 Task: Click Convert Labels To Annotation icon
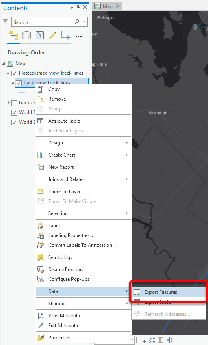[41, 245]
